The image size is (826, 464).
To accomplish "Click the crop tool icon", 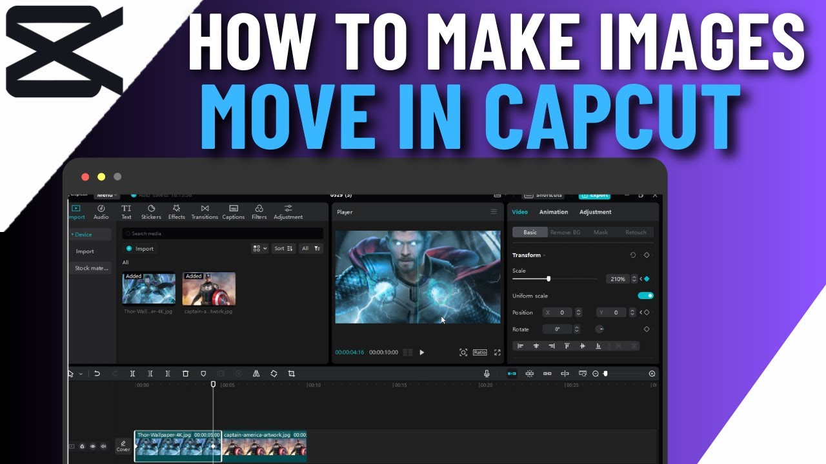I will [291, 373].
